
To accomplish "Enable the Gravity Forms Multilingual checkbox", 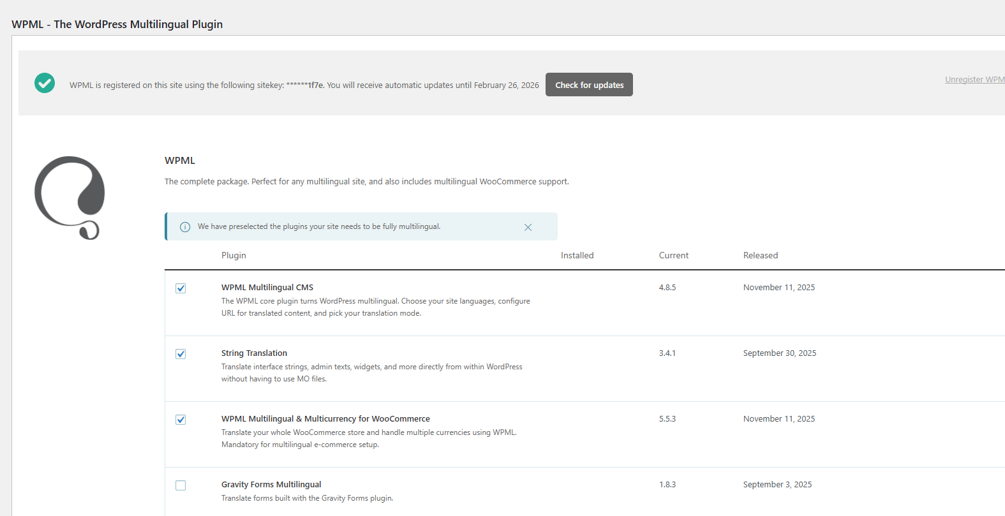I will pyautogui.click(x=181, y=485).
